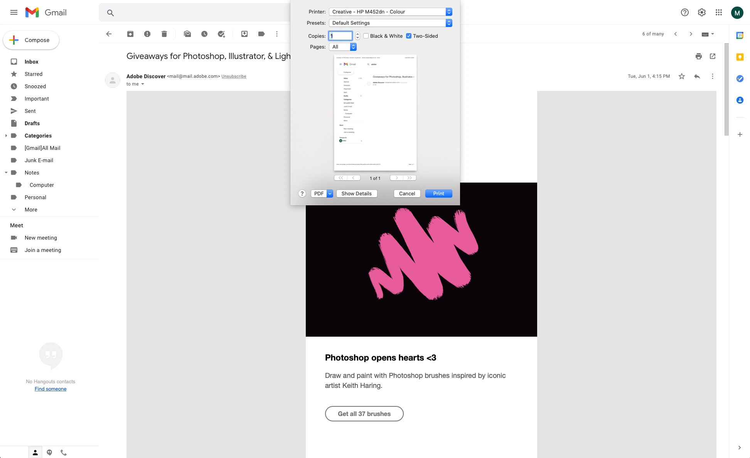This screenshot has height=458, width=750.
Task: Report the email as spam
Action: pyautogui.click(x=147, y=34)
